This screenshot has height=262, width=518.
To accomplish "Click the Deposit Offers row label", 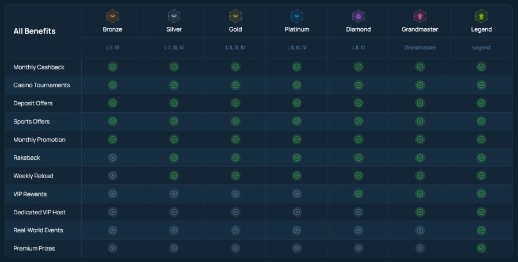I will click(33, 103).
